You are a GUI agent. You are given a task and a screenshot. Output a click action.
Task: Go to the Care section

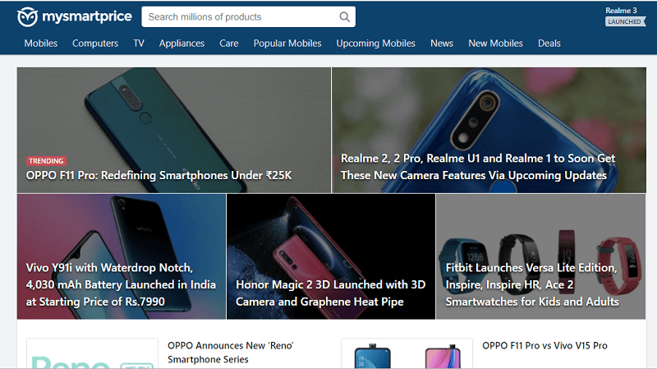pyautogui.click(x=229, y=44)
